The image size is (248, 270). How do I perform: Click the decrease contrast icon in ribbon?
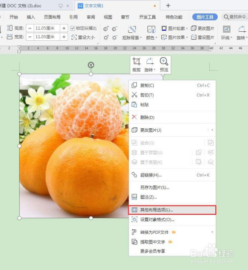115,29
